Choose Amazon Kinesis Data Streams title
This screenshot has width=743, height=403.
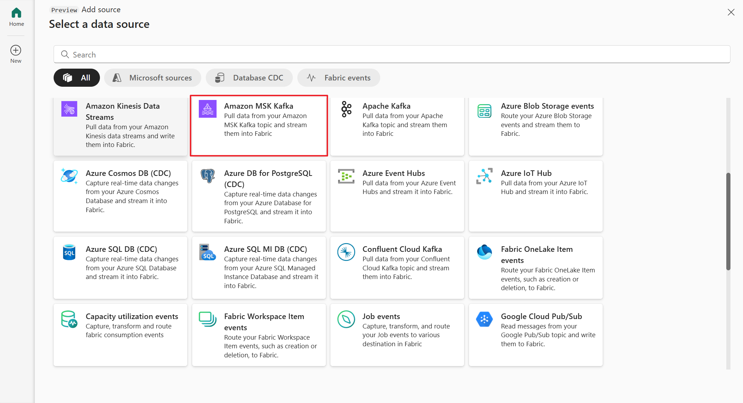click(x=123, y=111)
